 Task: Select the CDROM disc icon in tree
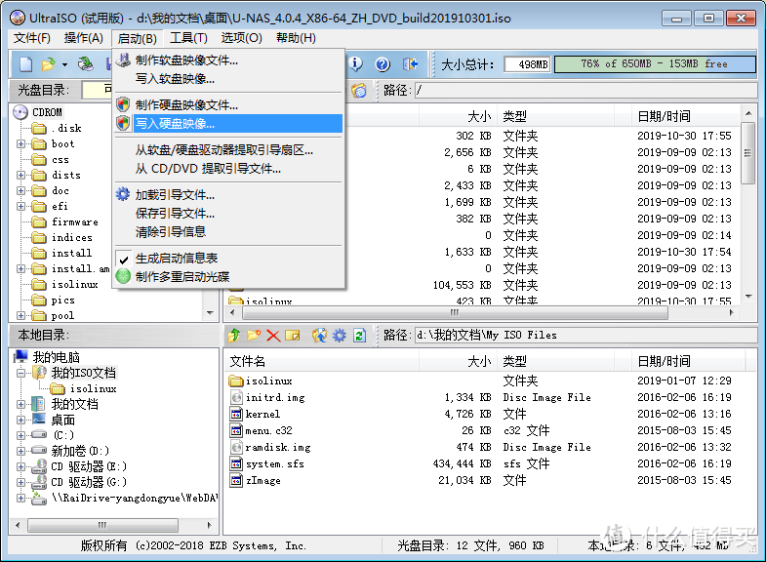coord(20,112)
